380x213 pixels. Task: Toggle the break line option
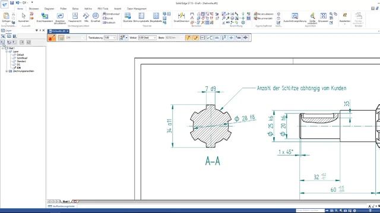pyautogui.click(x=195, y=38)
